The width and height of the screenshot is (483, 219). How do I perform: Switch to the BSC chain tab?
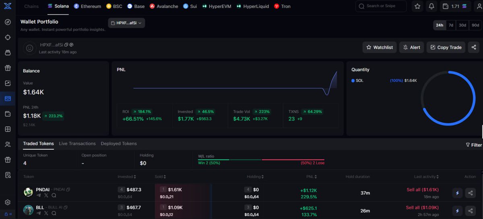point(114,6)
